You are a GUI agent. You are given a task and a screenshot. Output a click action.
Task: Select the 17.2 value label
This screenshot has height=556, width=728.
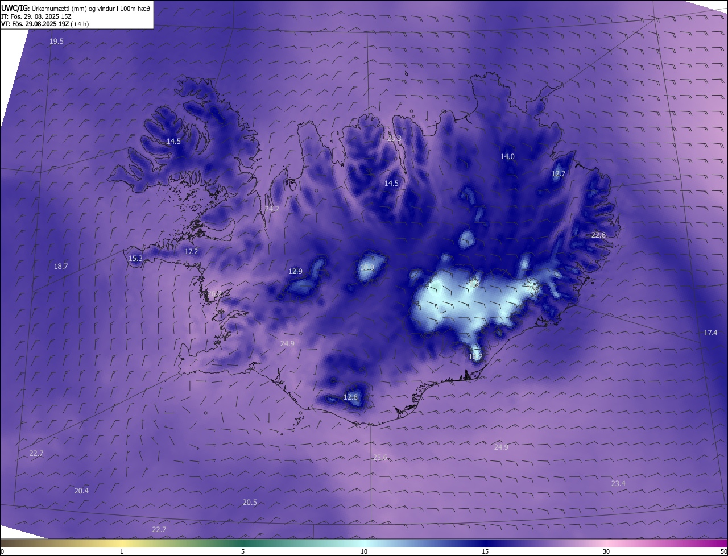coord(191,251)
